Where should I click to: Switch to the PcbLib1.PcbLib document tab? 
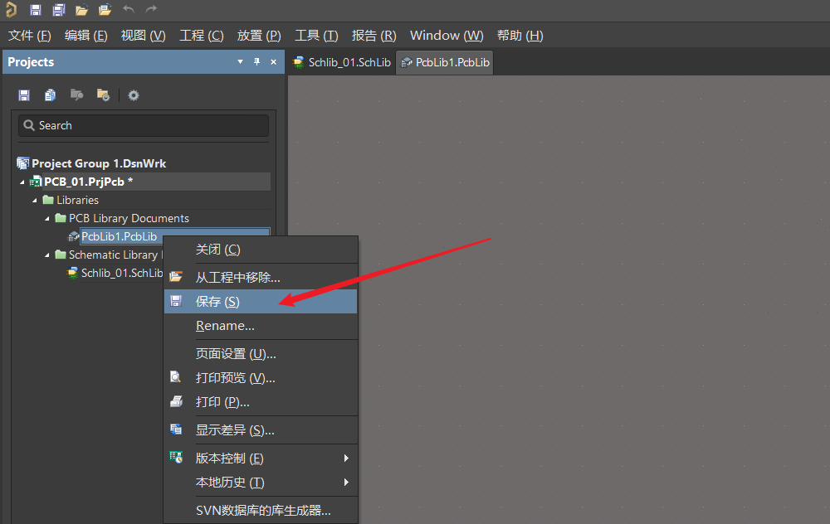(445, 62)
